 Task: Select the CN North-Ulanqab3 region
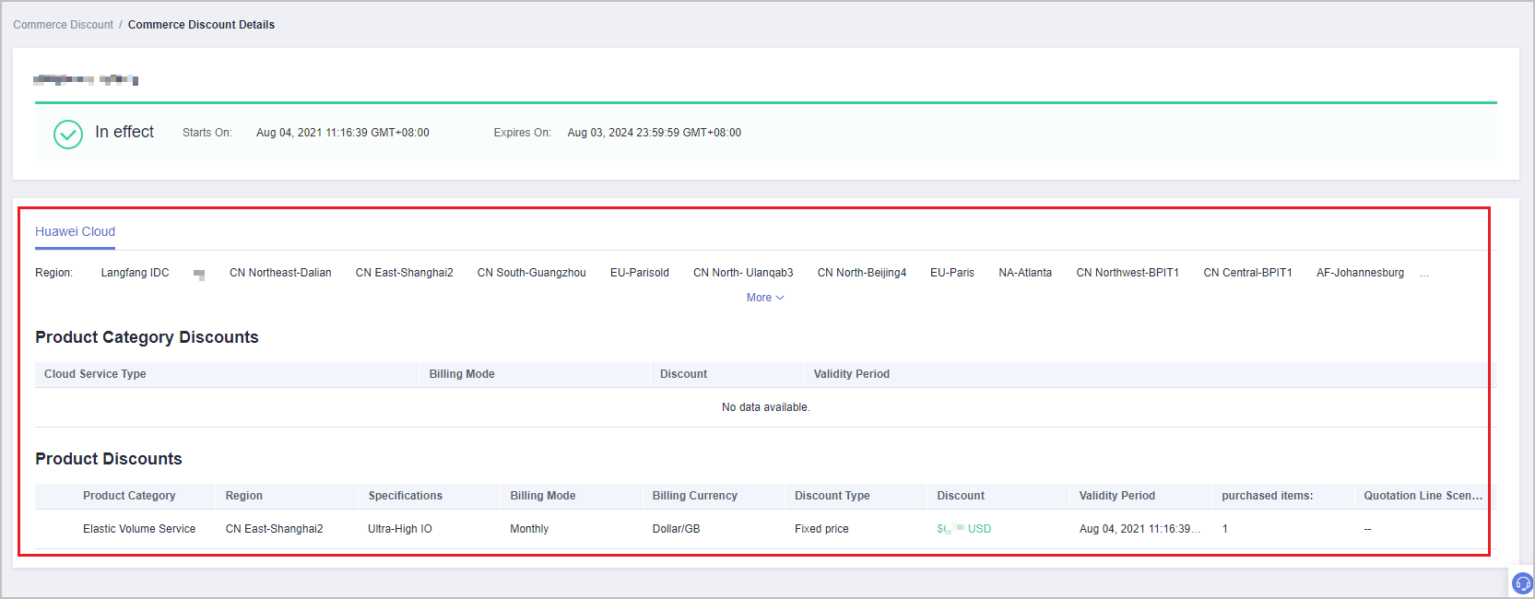(743, 273)
